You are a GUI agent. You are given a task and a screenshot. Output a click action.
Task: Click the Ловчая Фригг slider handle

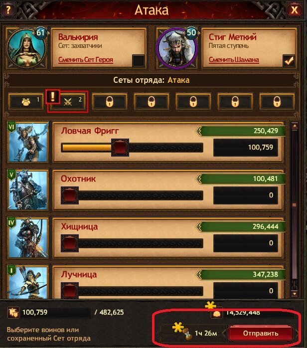click(x=120, y=148)
